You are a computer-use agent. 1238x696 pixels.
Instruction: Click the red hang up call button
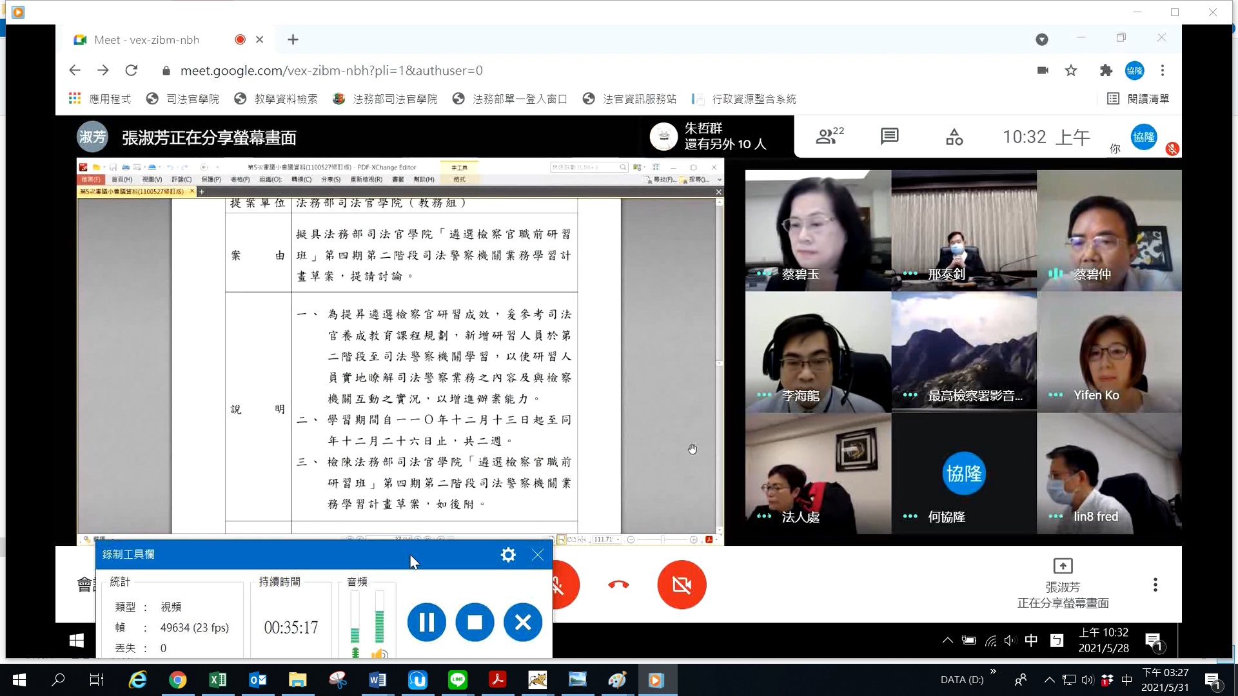[x=618, y=585]
